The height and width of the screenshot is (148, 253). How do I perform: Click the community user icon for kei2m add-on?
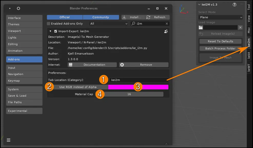click(166, 31)
